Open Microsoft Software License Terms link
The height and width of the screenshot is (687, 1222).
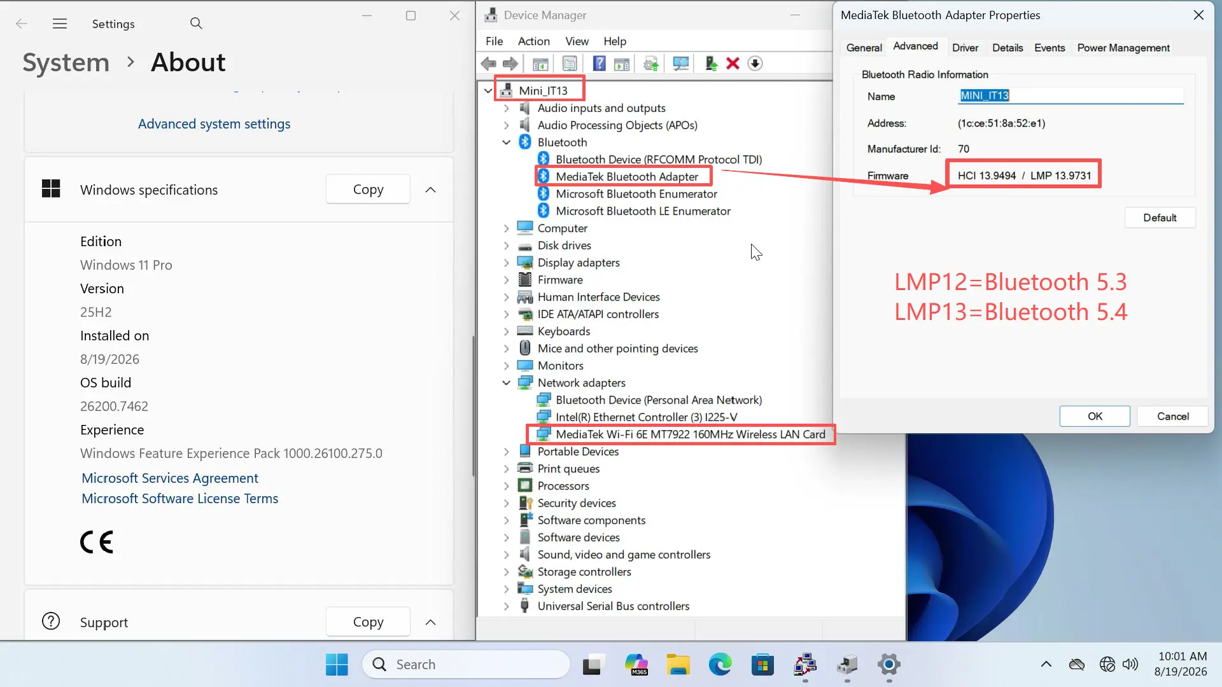[179, 499]
